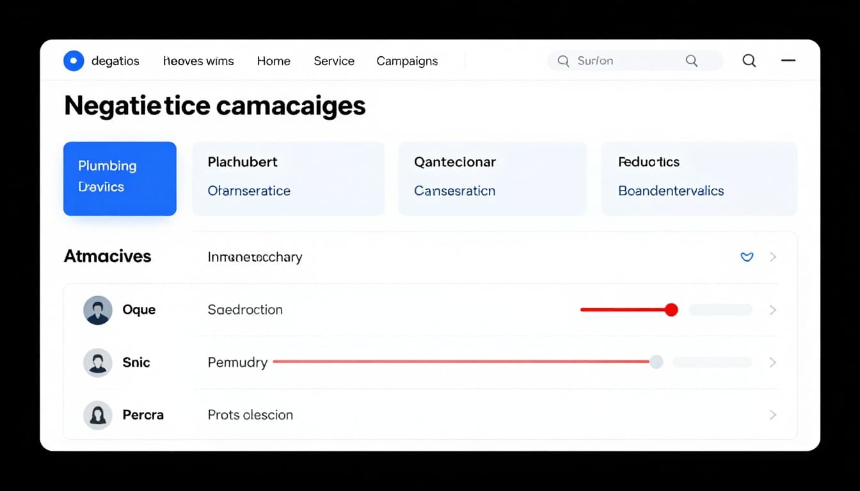Select the Plachubert card
Viewport: 860px width, 491px height.
(288, 178)
